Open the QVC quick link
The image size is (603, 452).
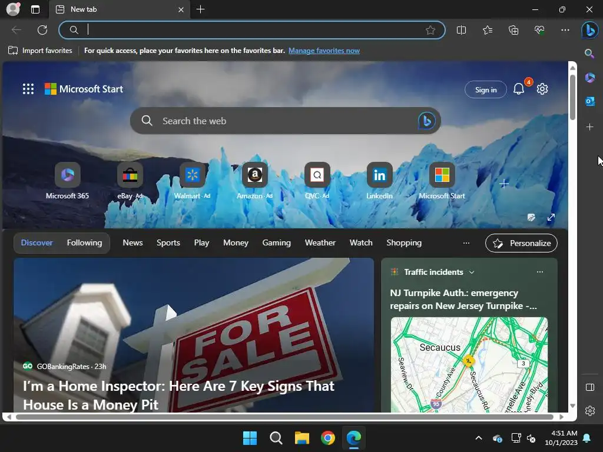coord(317,181)
